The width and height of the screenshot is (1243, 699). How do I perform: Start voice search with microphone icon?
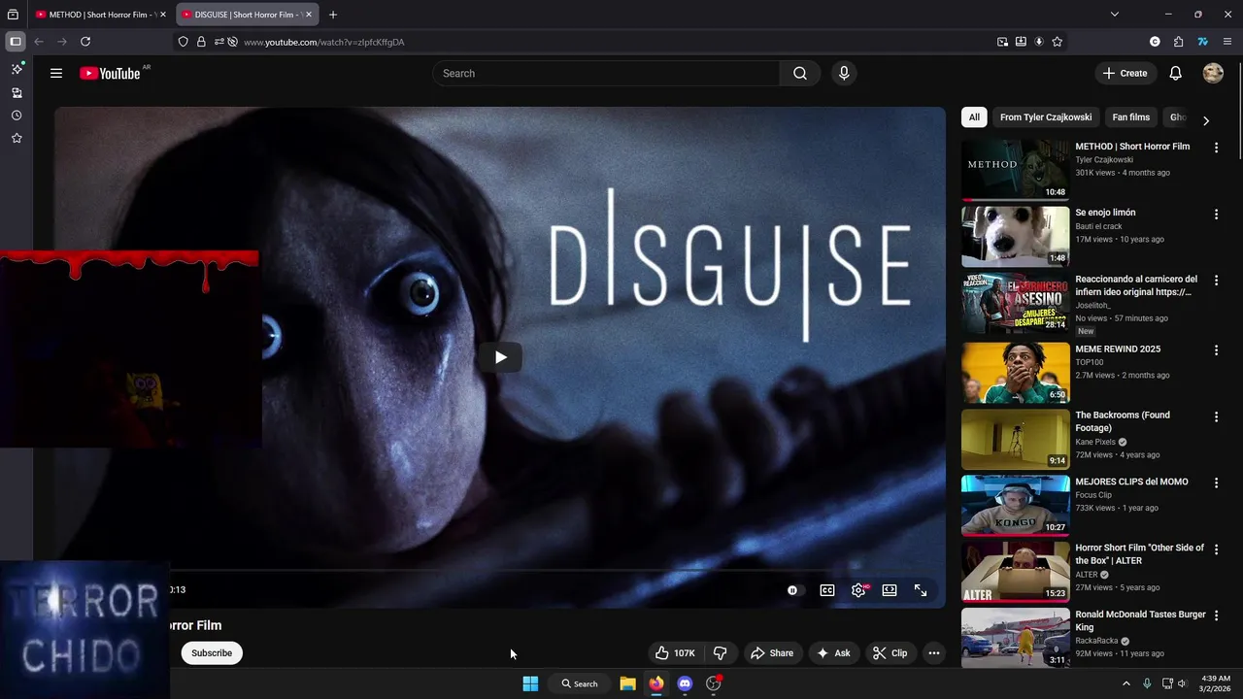844,73
